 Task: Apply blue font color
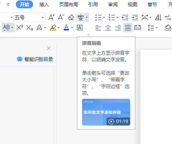pyautogui.click(x=66, y=28)
